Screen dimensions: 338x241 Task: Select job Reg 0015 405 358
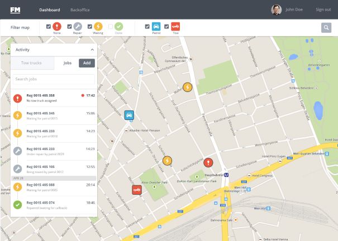click(54, 98)
